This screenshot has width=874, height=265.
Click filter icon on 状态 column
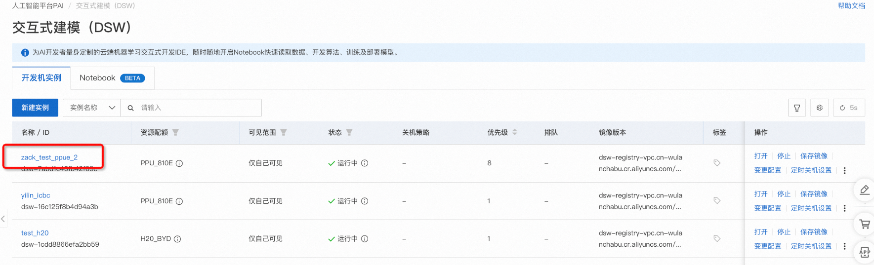[349, 132]
